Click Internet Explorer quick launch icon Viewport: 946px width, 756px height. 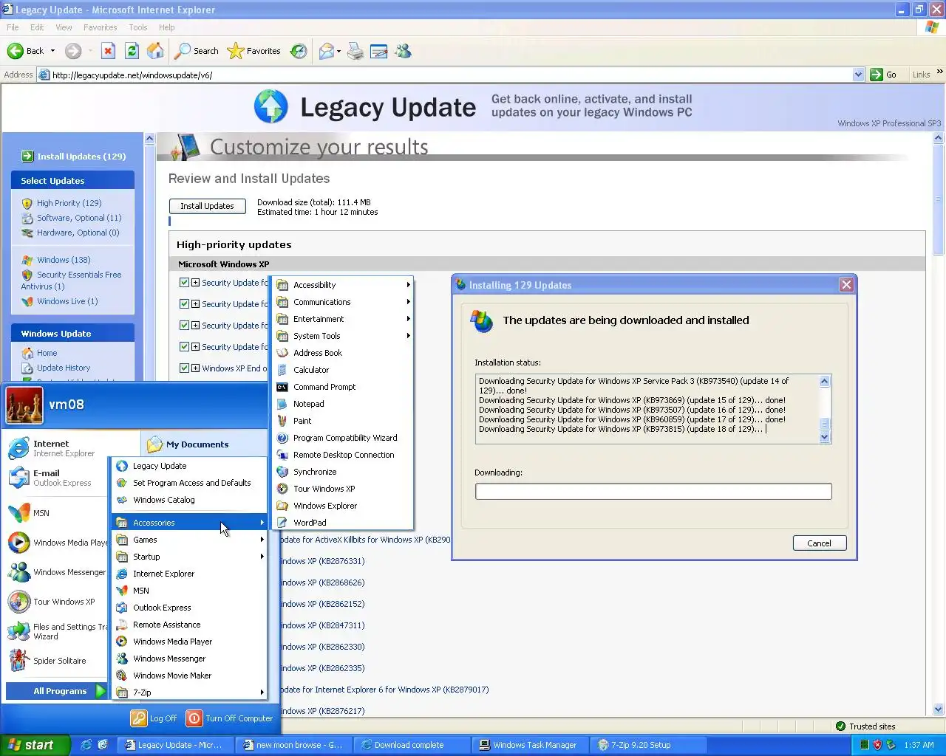pos(86,745)
